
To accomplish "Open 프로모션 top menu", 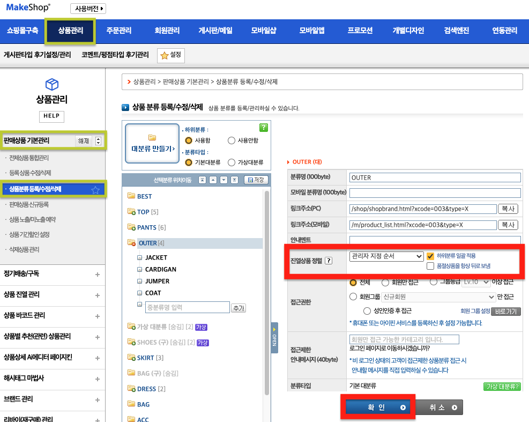I will tap(360, 31).
